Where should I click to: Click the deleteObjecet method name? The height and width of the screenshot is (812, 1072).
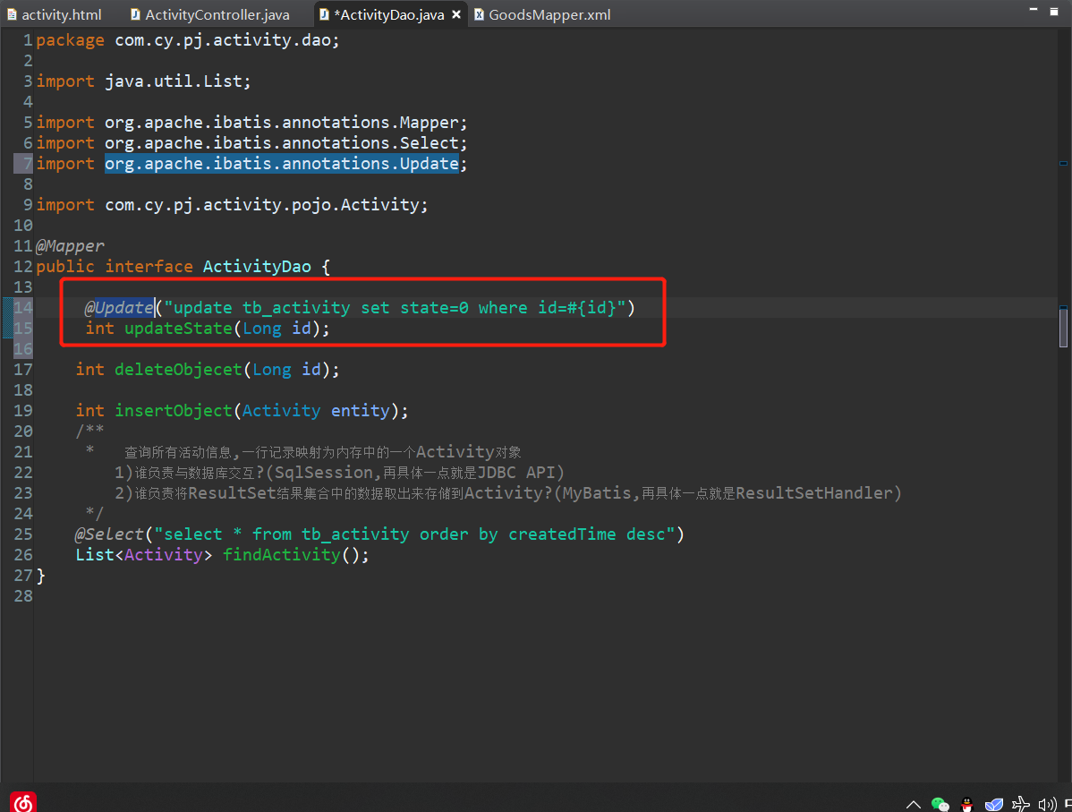click(178, 370)
